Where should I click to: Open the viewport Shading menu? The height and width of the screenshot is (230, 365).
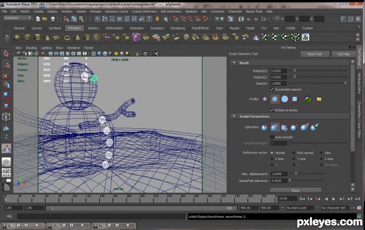[31, 47]
